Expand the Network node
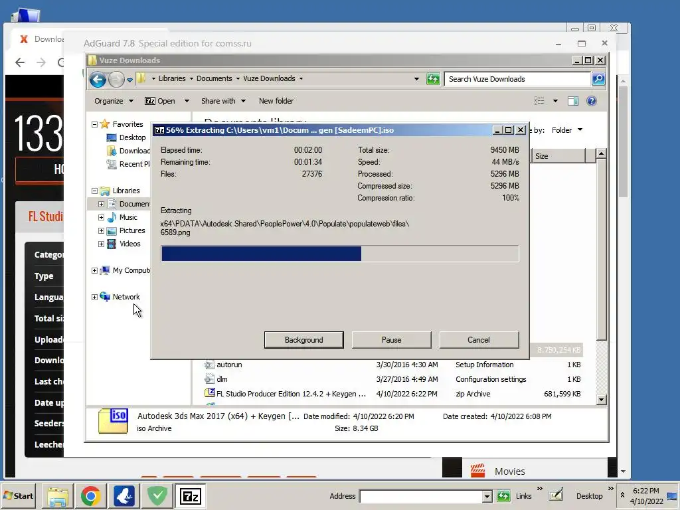Viewport: 680px width, 510px height. point(94,297)
